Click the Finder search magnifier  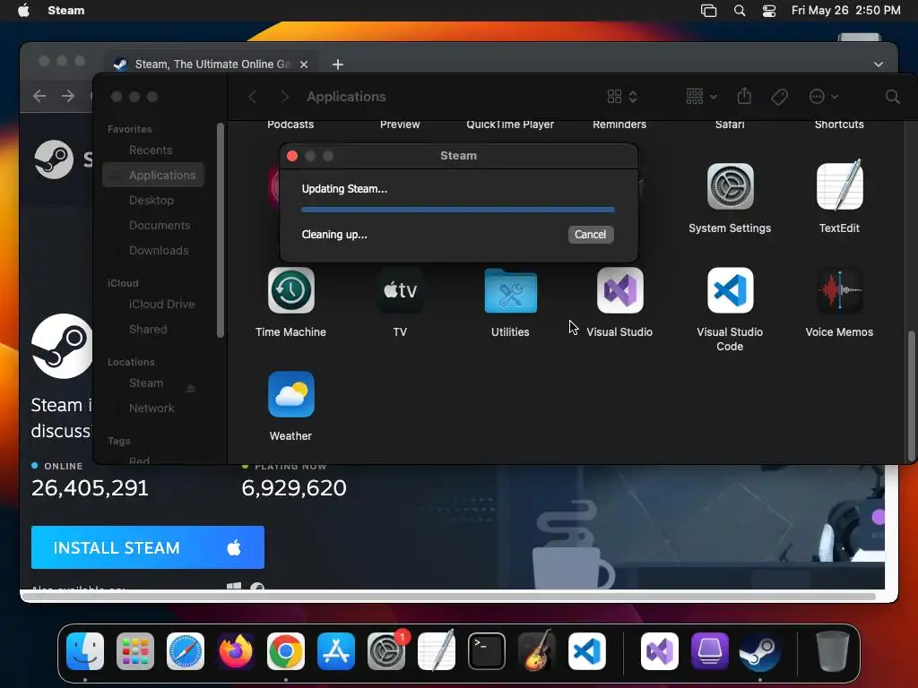pos(892,97)
